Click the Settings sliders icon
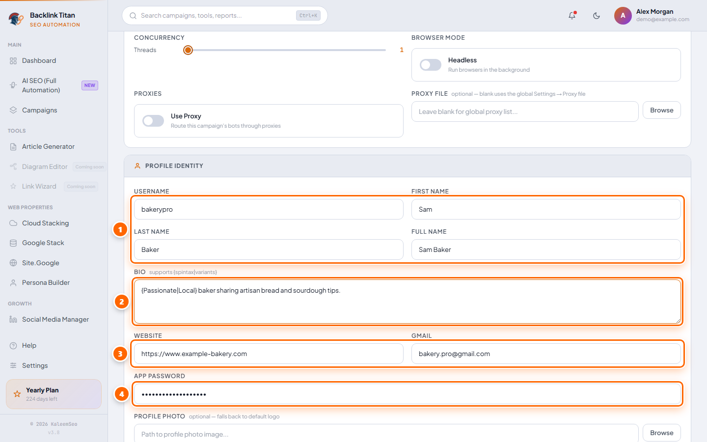The image size is (707, 442). (x=13, y=366)
